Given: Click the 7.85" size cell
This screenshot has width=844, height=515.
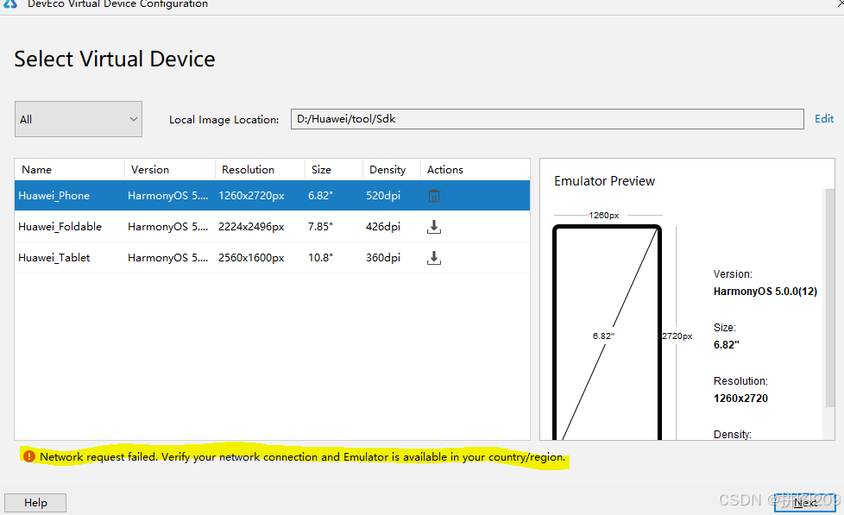Looking at the screenshot, I should click(x=320, y=227).
